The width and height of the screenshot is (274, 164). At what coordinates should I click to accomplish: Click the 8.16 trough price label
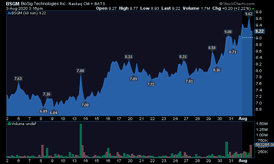coord(217,70)
